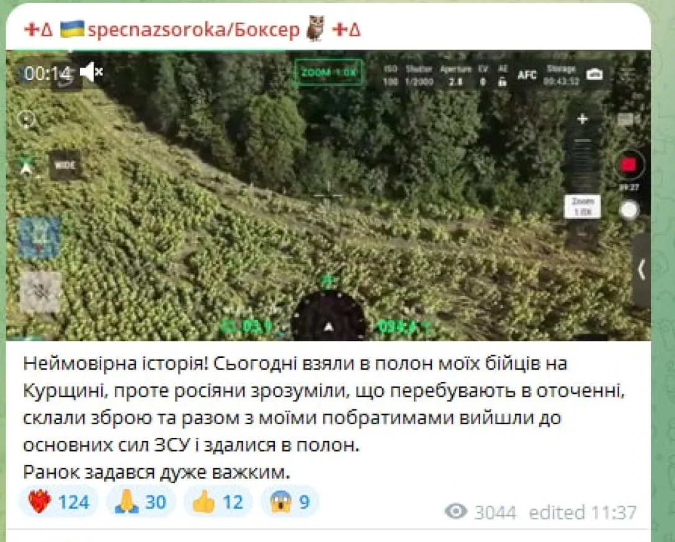Click the thumbs up reaction with 12
The width and height of the screenshot is (675, 542).
click(218, 502)
